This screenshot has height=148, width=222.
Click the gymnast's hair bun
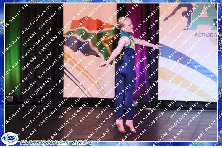pyautogui.click(x=119, y=21)
